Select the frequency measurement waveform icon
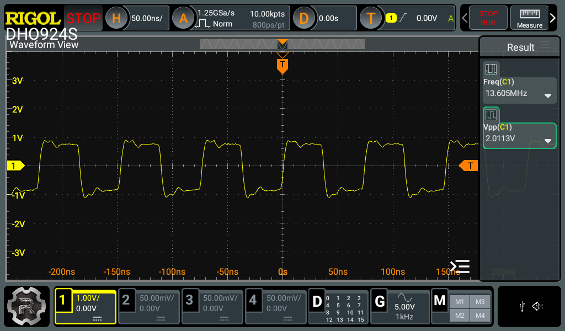 click(491, 69)
